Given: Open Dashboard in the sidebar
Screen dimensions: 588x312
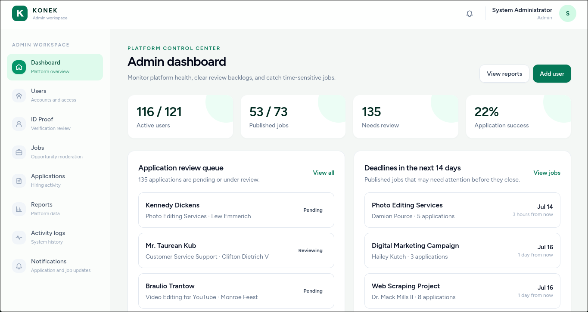Looking at the screenshot, I should pyautogui.click(x=55, y=67).
